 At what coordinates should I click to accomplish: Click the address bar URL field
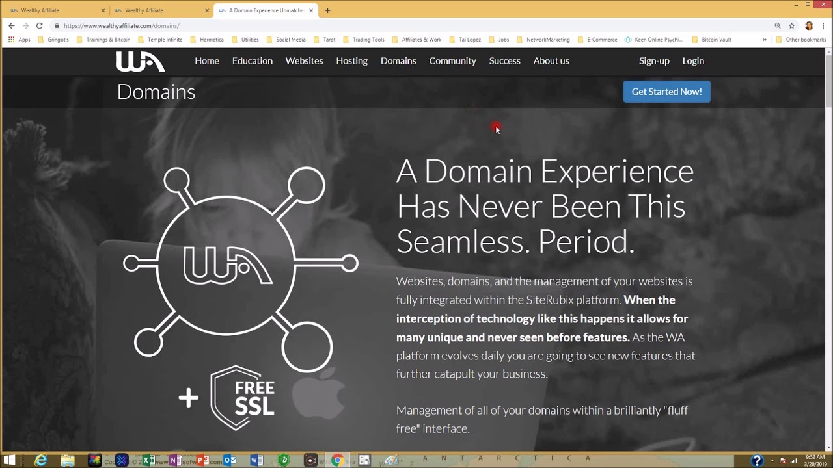[x=410, y=26]
